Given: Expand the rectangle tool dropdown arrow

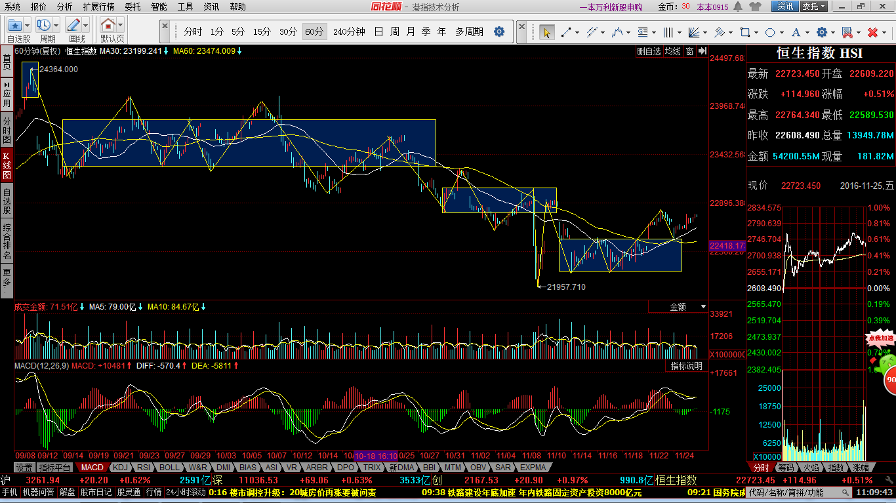Looking at the screenshot, I should [755, 32].
